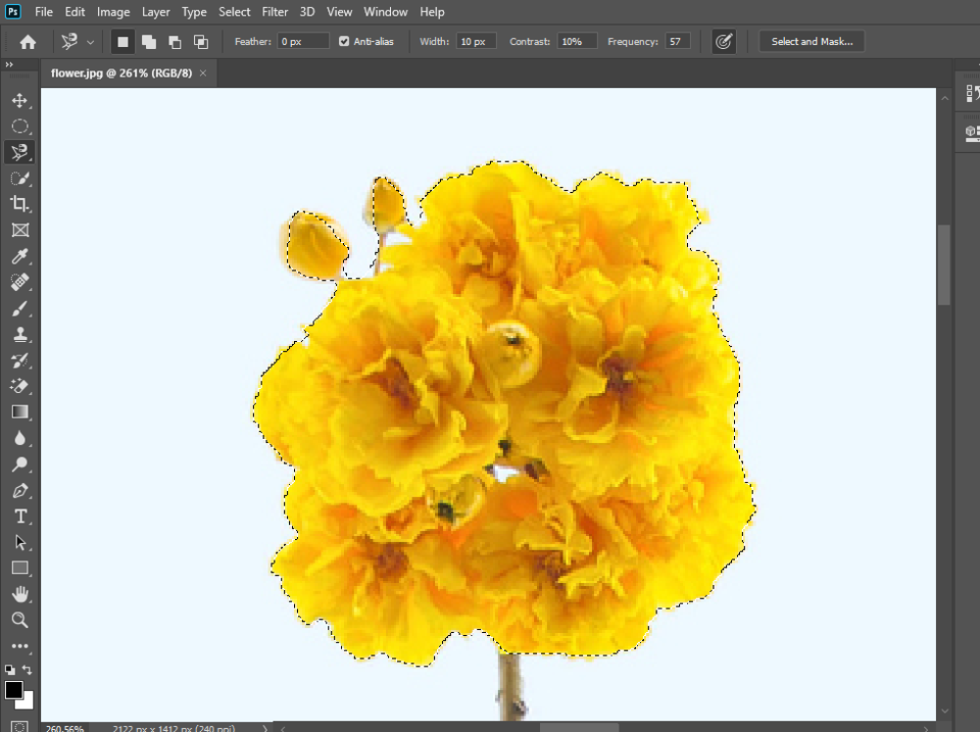This screenshot has height=732, width=980.
Task: Choose the Horizontal Type tool
Action: click(20, 516)
